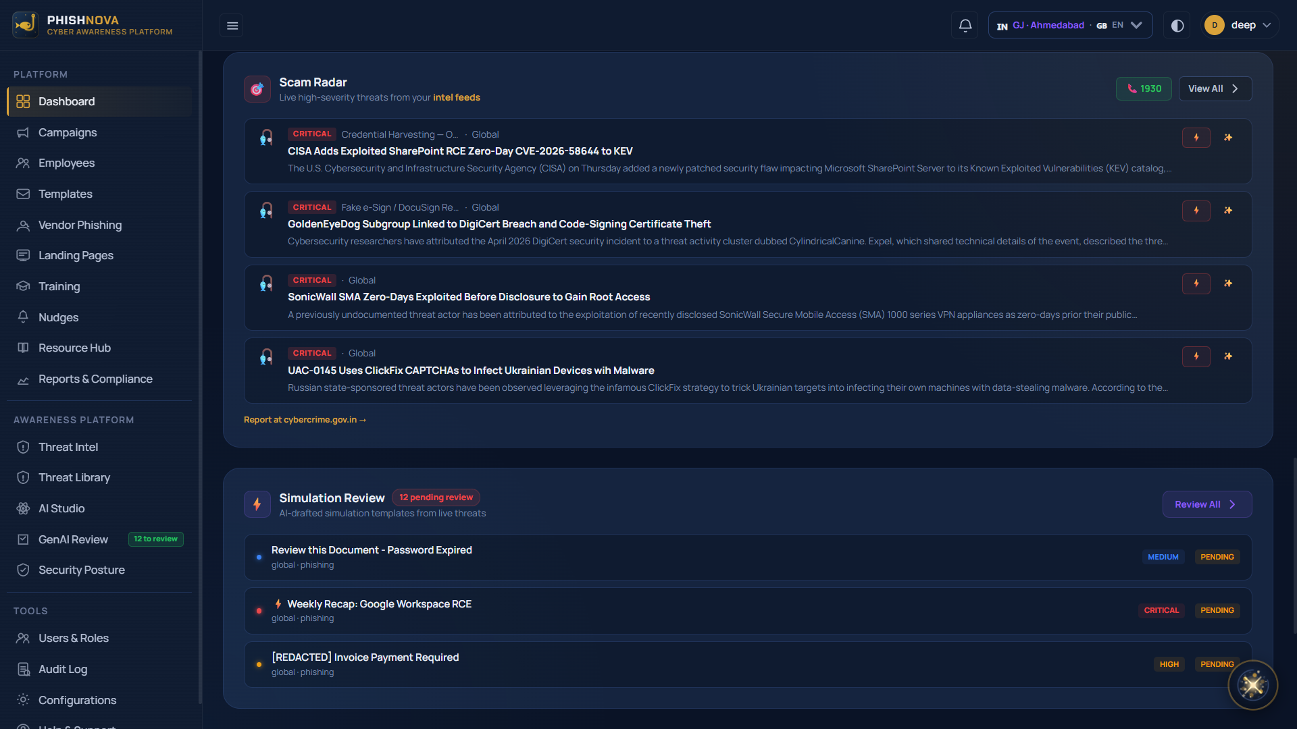Open the floating AI assistant button
This screenshot has height=729, width=1297.
(x=1252, y=685)
